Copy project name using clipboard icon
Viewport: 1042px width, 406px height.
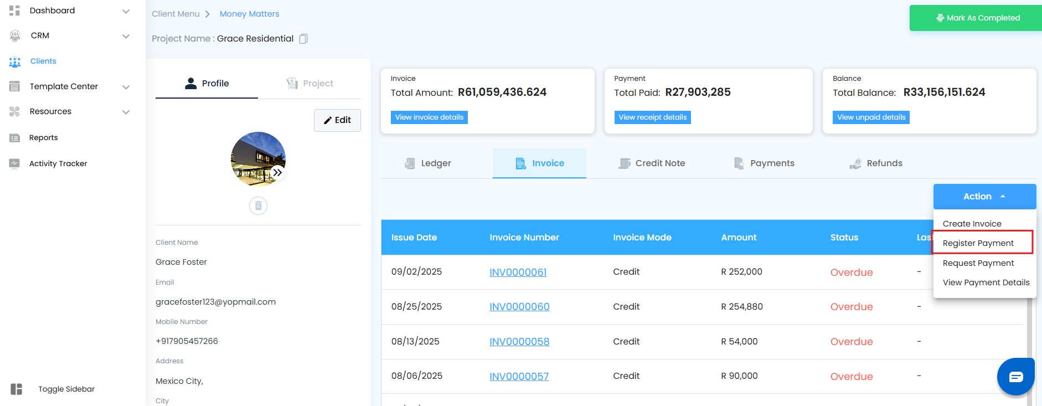pyautogui.click(x=303, y=39)
